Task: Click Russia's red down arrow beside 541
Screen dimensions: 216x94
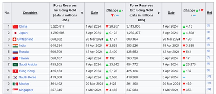Action: 184,52
